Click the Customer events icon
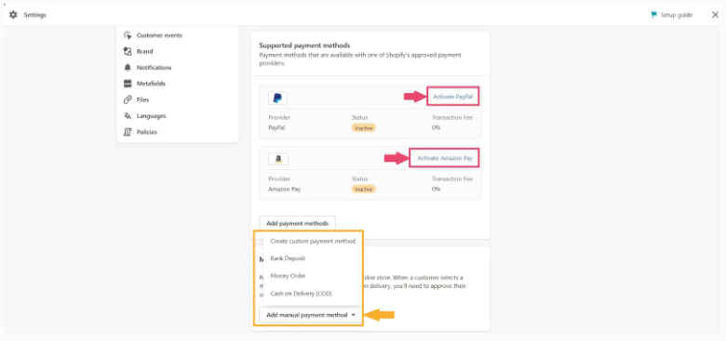The width and height of the screenshot is (726, 341). tap(128, 35)
